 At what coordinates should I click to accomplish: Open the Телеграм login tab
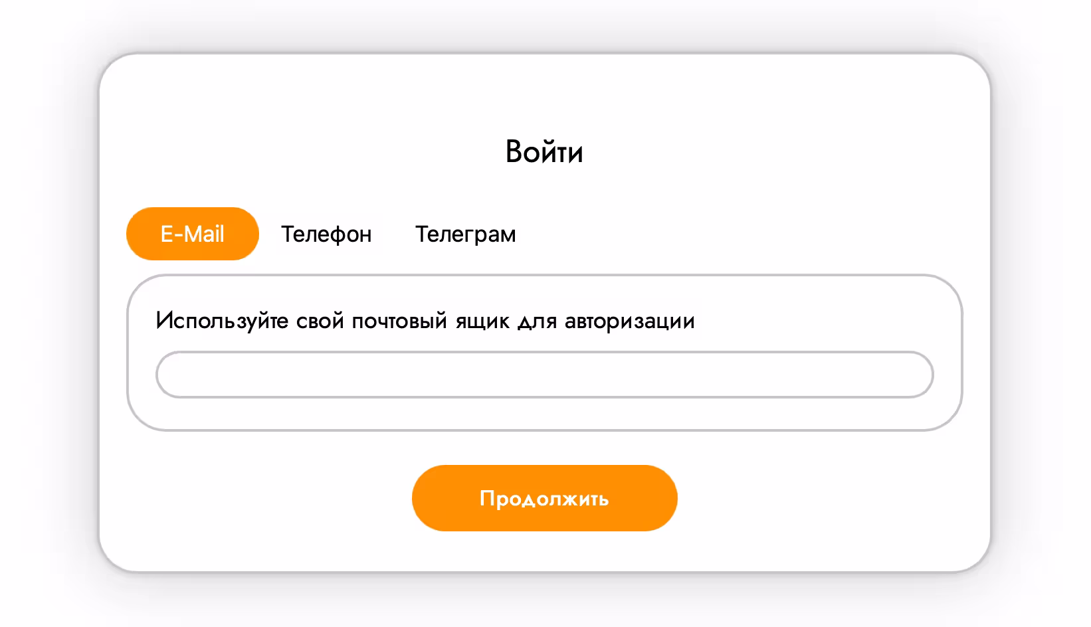click(465, 234)
